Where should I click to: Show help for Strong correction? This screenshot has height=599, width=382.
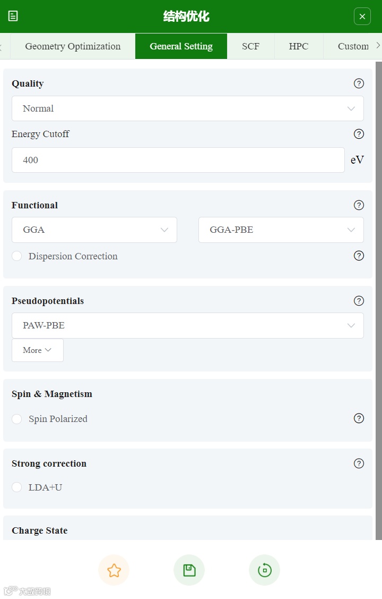pyautogui.click(x=359, y=463)
